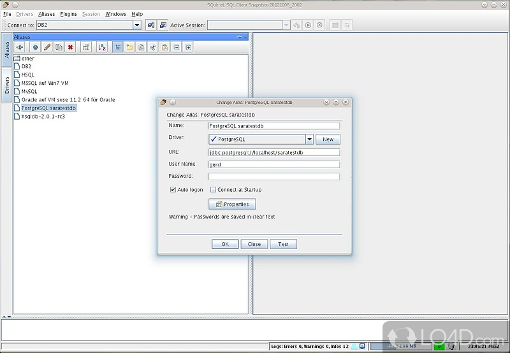Enable the Connect at Startup checkbox
Image resolution: width=510 pixels, height=353 pixels.
pos(213,189)
